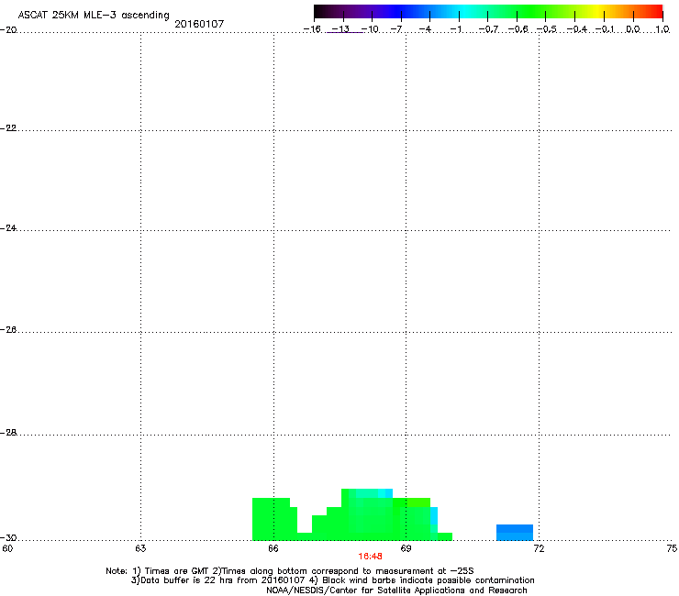Image resolution: width=679 pixels, height=596 pixels.
Task: Select the -7 colorbar label
Action: tap(396, 29)
